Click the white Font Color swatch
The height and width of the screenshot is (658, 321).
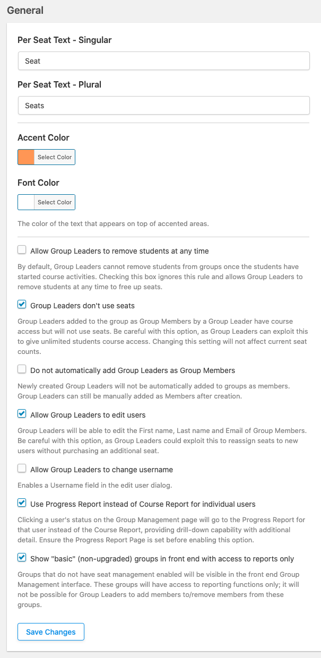tap(26, 202)
